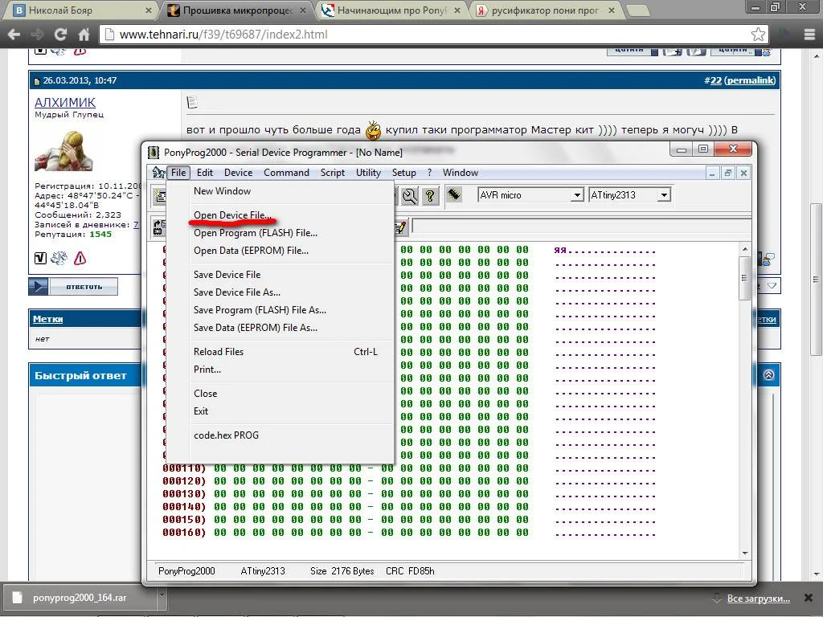This screenshot has height=617, width=823.
Task: Switch to русификатор пони прог tab
Action: tap(546, 10)
